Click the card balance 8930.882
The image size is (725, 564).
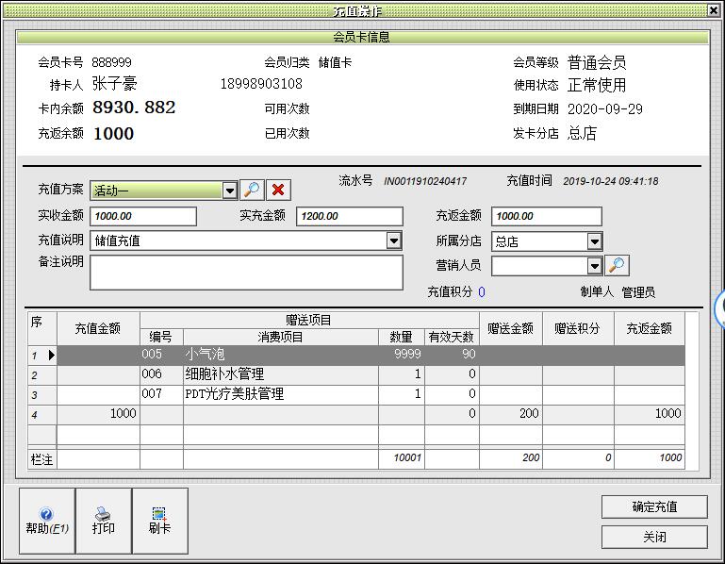coord(134,108)
